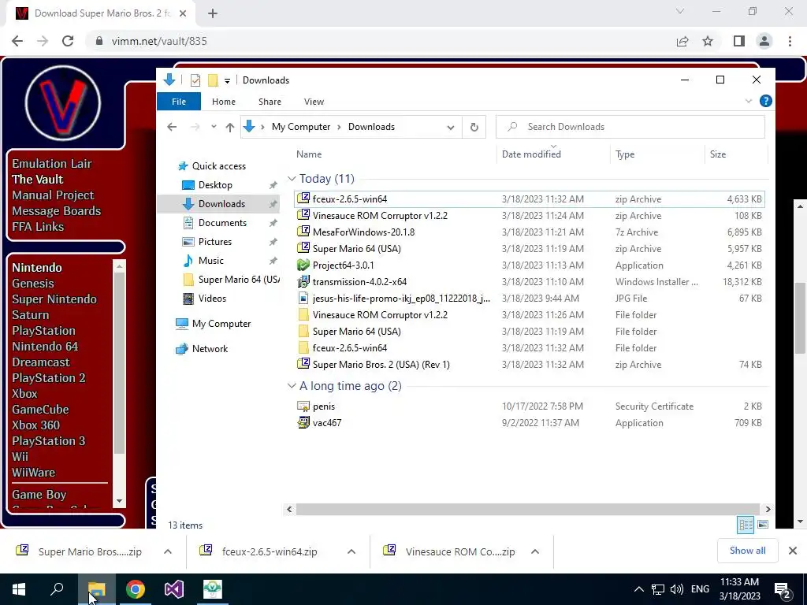Open options arrow for Super Mario Bros zip download
This screenshot has width=807, height=605.
[168, 551]
